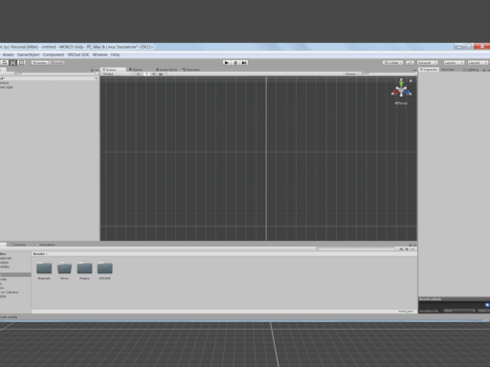Switch to the Lighting tab

(471, 70)
